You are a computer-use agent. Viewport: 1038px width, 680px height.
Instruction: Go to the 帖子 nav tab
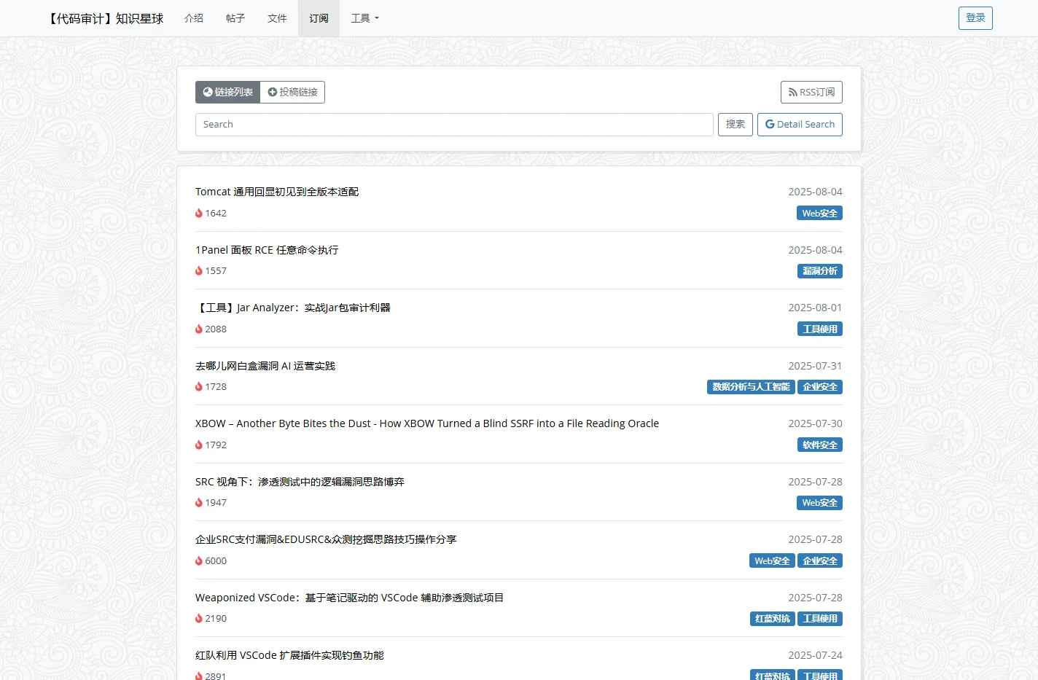235,18
